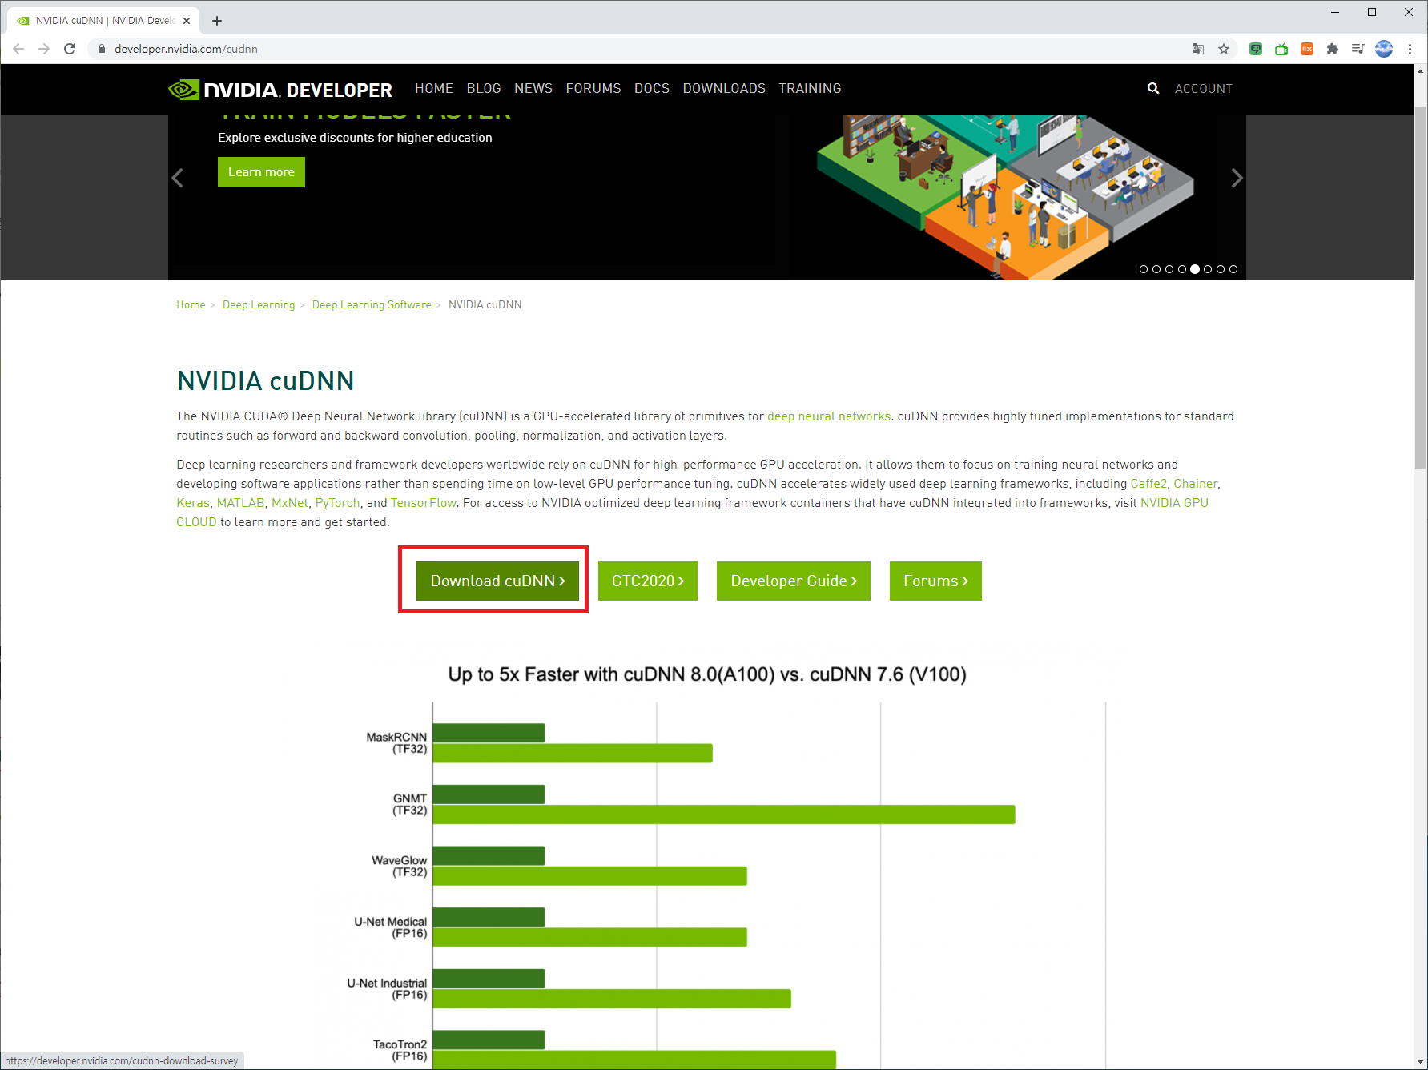Open the DOCS nav item

(652, 88)
